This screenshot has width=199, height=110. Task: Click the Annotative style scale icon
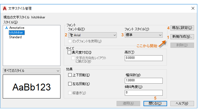click(x=7, y=28)
